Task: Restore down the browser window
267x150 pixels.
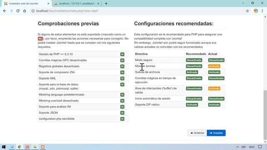Action: [252, 3]
